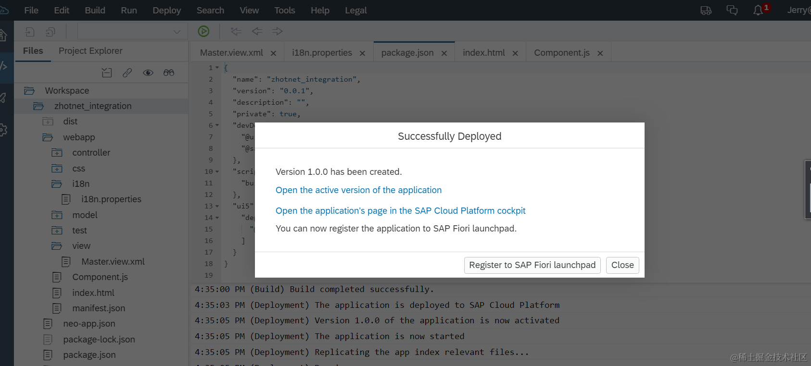
Task: Click the binoculars icon in Files panel
Action: pyautogui.click(x=169, y=73)
